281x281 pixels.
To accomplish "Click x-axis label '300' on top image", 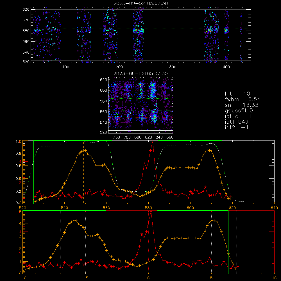I will (x=173, y=67).
